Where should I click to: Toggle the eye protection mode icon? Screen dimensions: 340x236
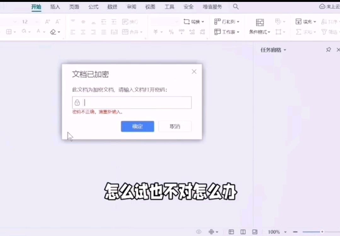(x=199, y=232)
